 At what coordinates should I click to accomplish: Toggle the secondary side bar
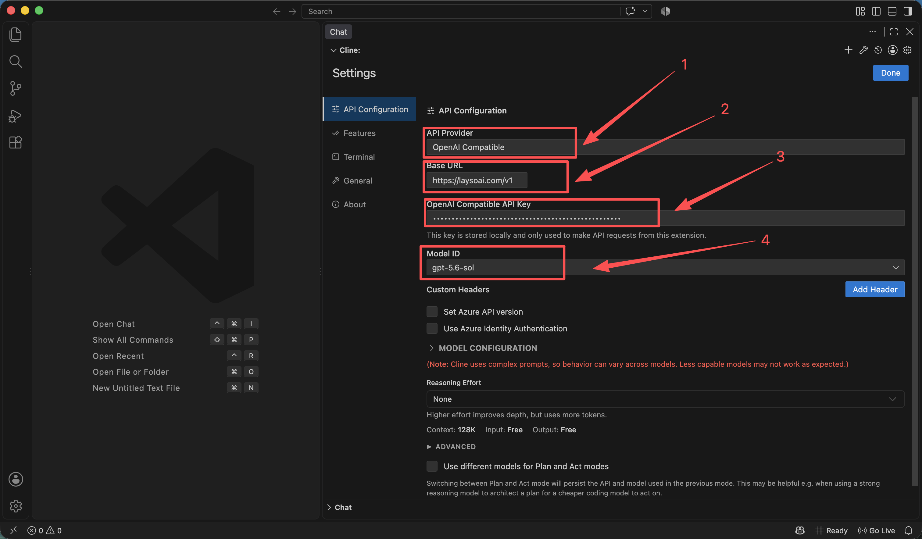[x=908, y=11]
